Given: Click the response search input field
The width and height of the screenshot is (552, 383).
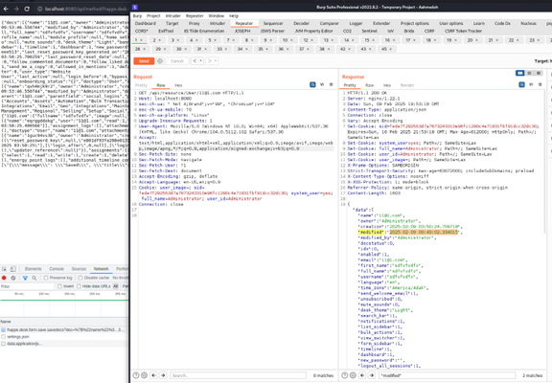Looking at the screenshot, I should click(x=448, y=375).
